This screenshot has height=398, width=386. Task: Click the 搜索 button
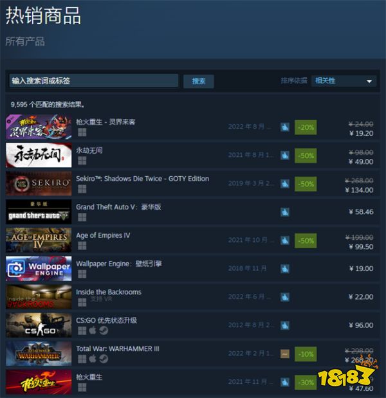coord(199,82)
